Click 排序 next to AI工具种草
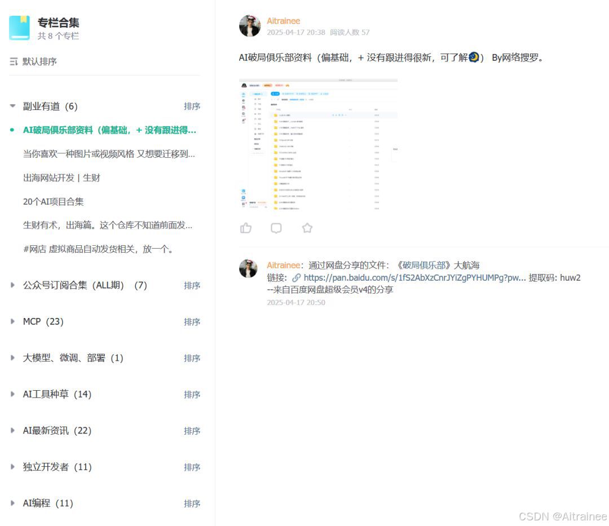This screenshot has width=609, height=526. tap(192, 395)
